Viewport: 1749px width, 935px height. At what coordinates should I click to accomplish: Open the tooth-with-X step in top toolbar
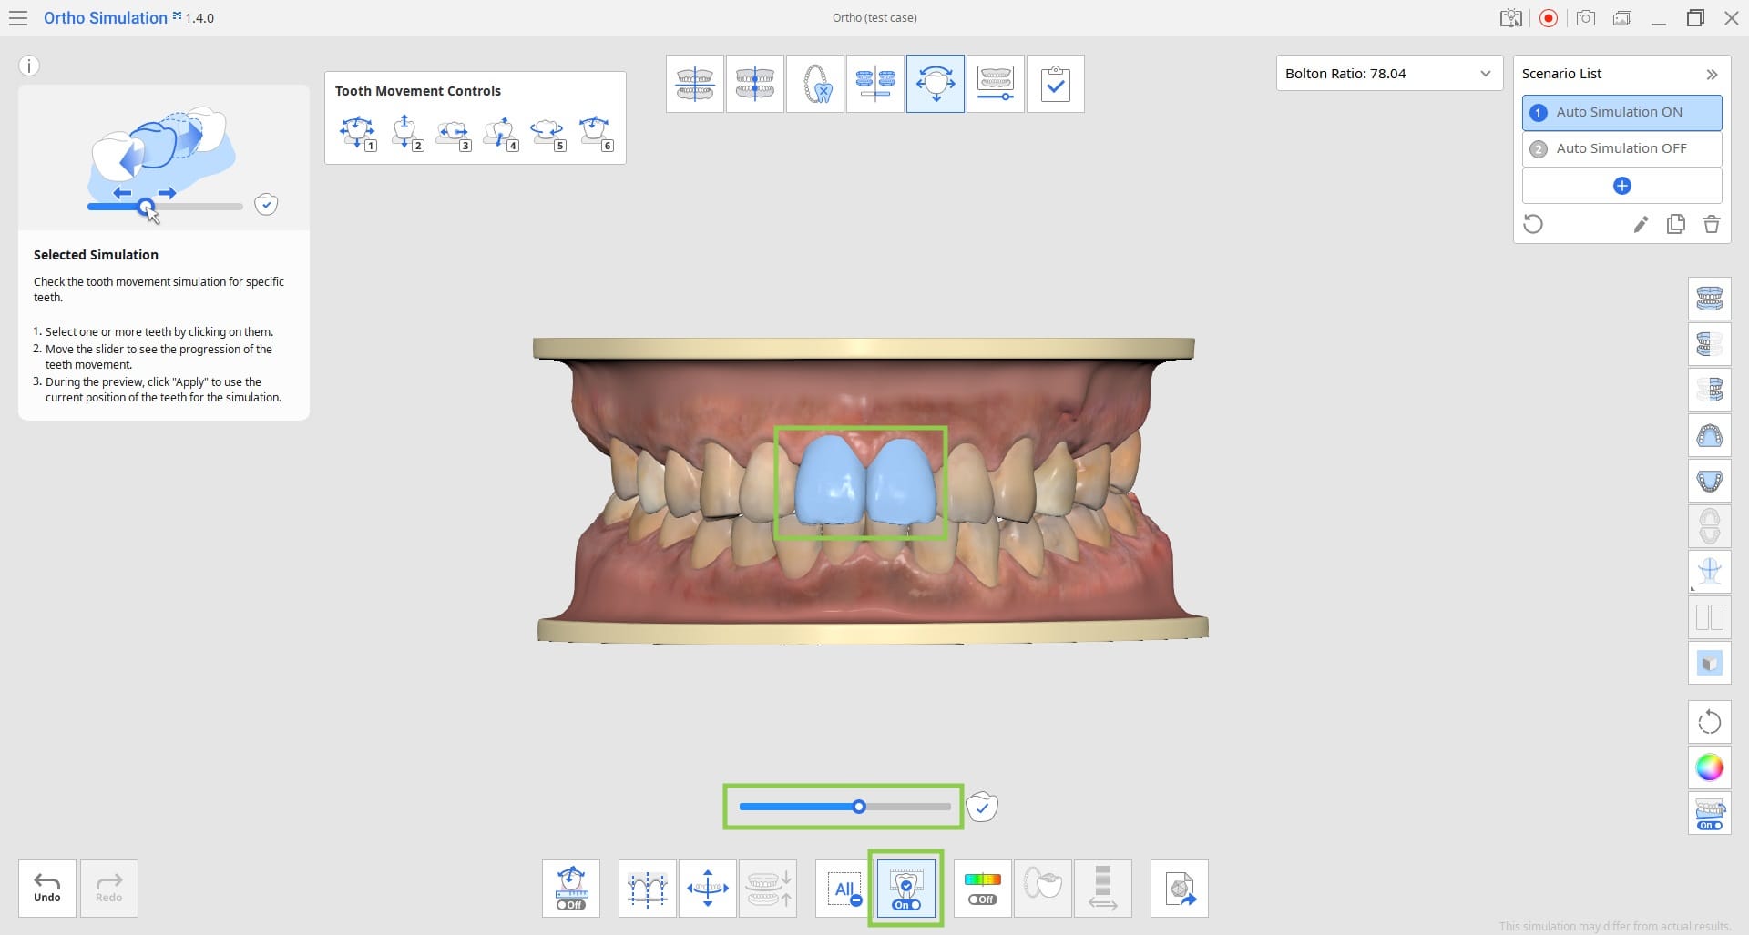tap(815, 84)
